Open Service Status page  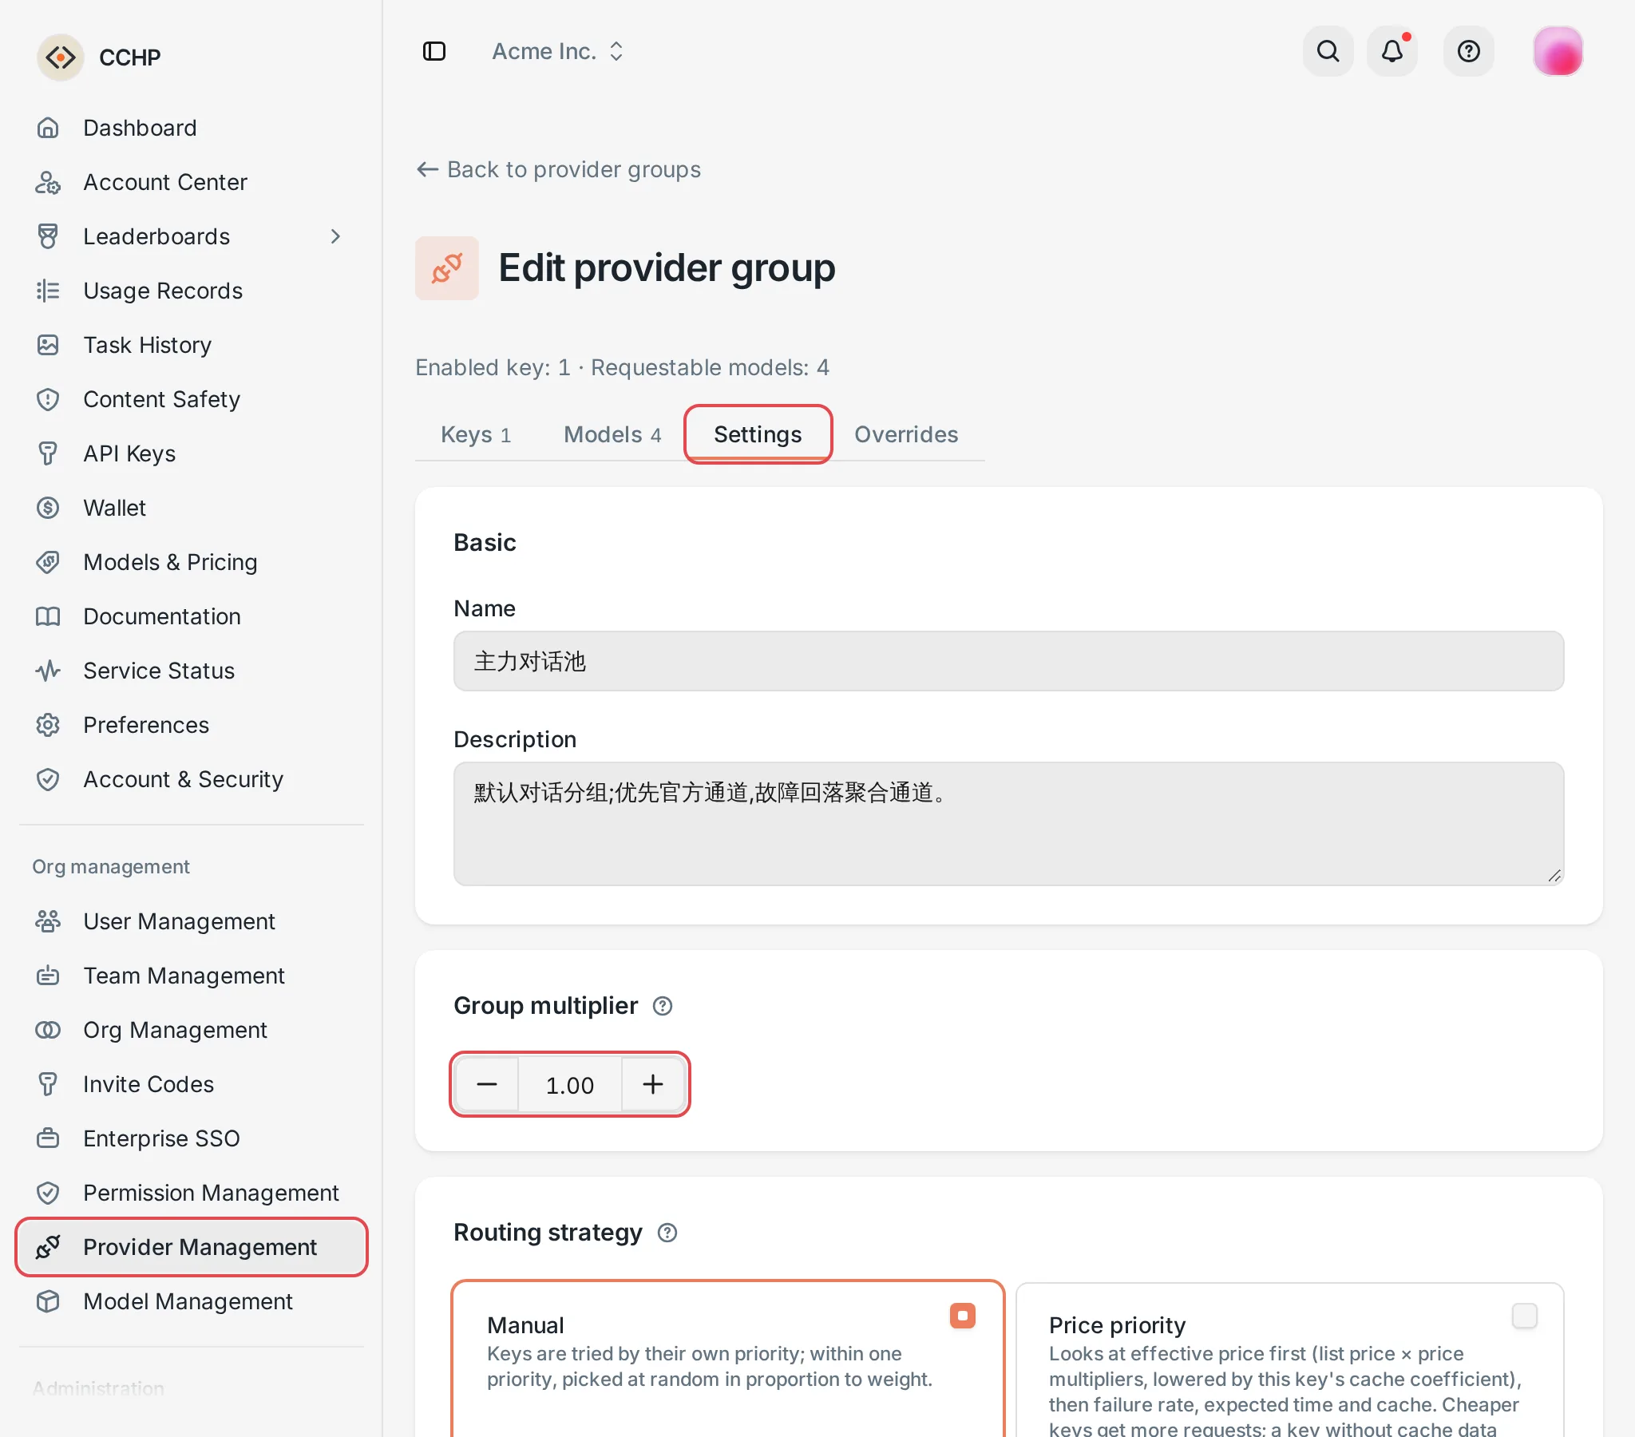(191, 671)
